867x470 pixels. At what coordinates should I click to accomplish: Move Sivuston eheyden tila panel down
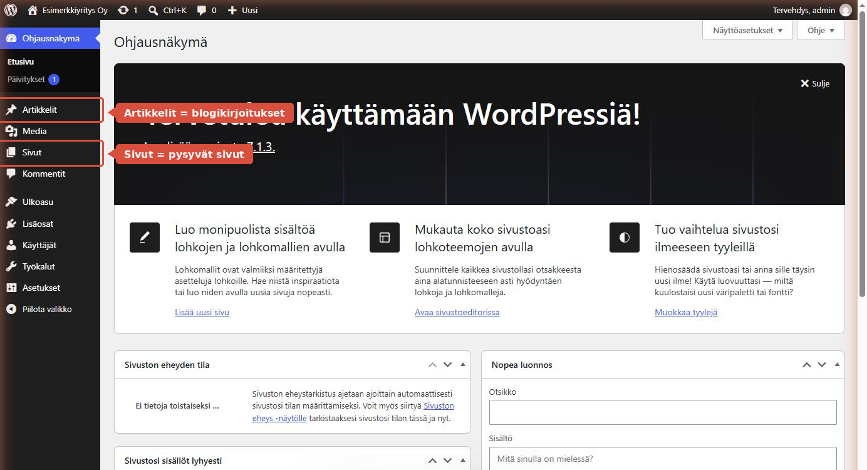click(447, 365)
